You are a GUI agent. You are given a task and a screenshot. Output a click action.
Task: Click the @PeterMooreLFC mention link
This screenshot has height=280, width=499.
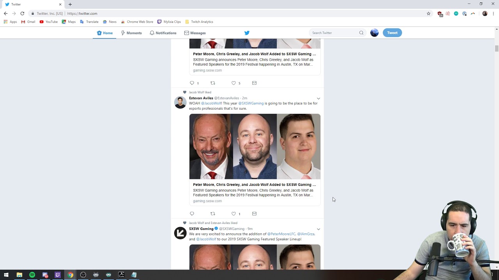[281, 234]
